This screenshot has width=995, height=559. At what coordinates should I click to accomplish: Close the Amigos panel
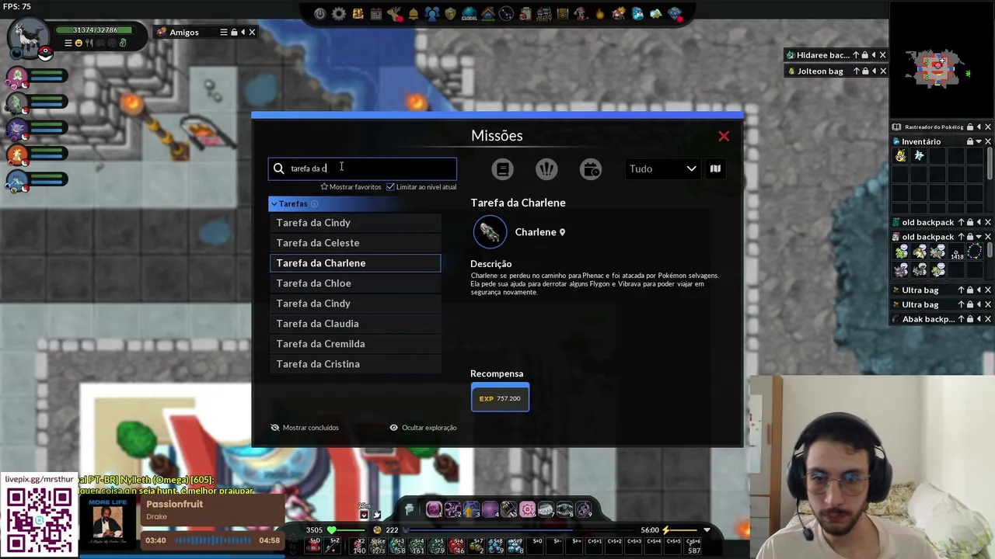point(252,32)
